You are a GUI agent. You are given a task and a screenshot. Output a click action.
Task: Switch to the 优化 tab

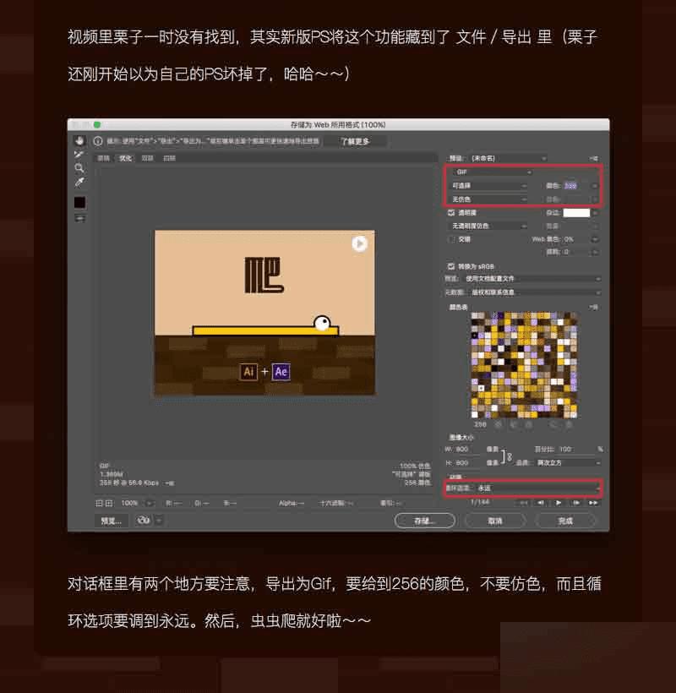click(125, 158)
